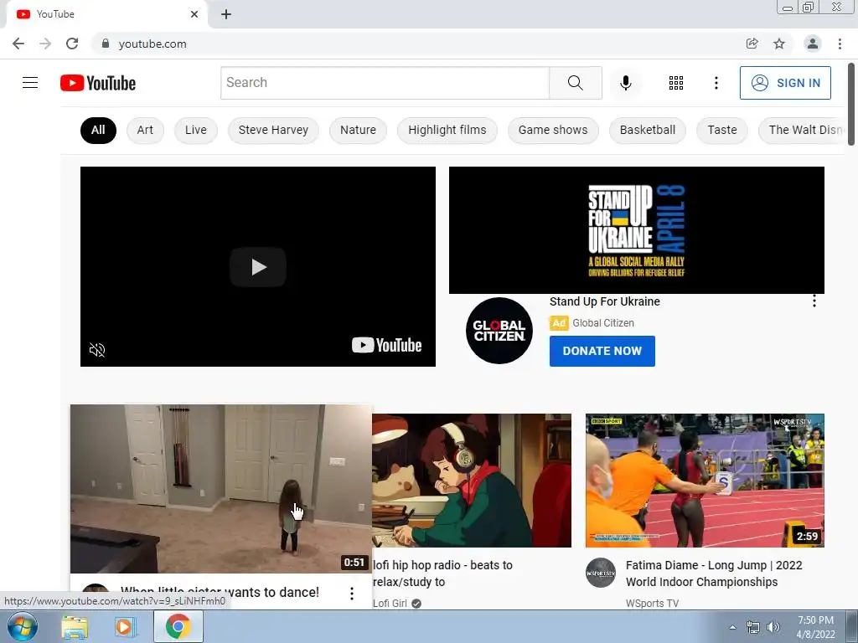Screen dimensions: 858x643
Task: Open WSports TV channel avatar
Action: [601, 573]
